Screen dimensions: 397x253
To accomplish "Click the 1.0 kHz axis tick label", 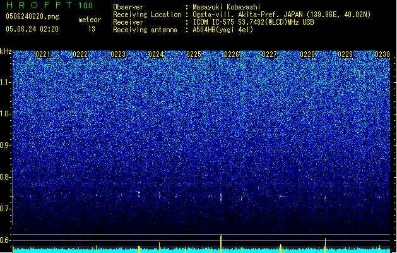I will pos(6,114).
